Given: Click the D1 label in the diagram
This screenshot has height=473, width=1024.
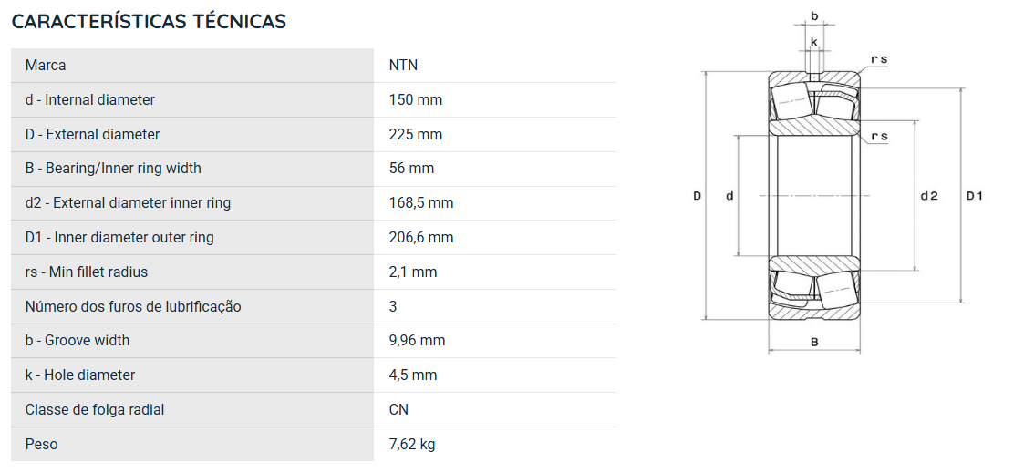Looking at the screenshot, I should [x=975, y=196].
